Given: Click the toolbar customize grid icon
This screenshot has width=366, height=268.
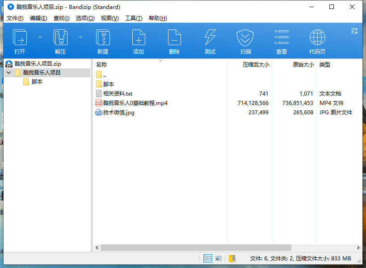Looking at the screenshot, I should [354, 31].
